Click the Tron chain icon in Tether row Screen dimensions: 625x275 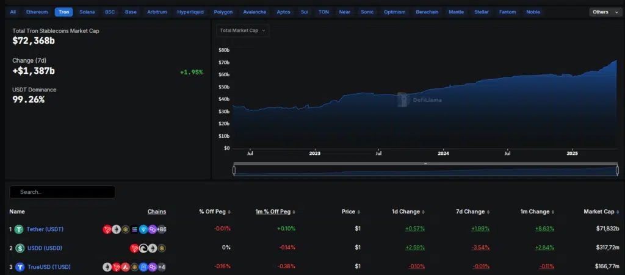(x=107, y=229)
